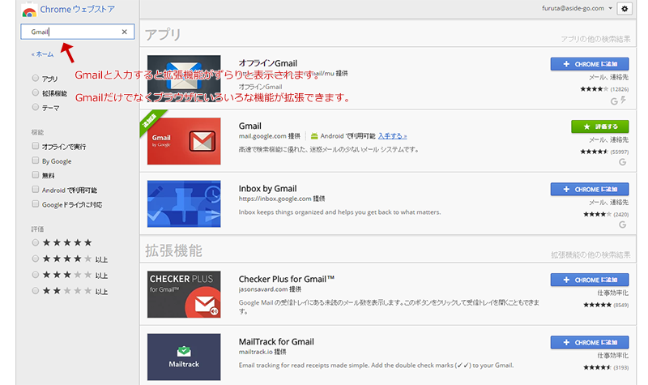The width and height of the screenshot is (648, 385).
Task: Click the Google G icon on オフラインGmail
Action: pos(614,101)
